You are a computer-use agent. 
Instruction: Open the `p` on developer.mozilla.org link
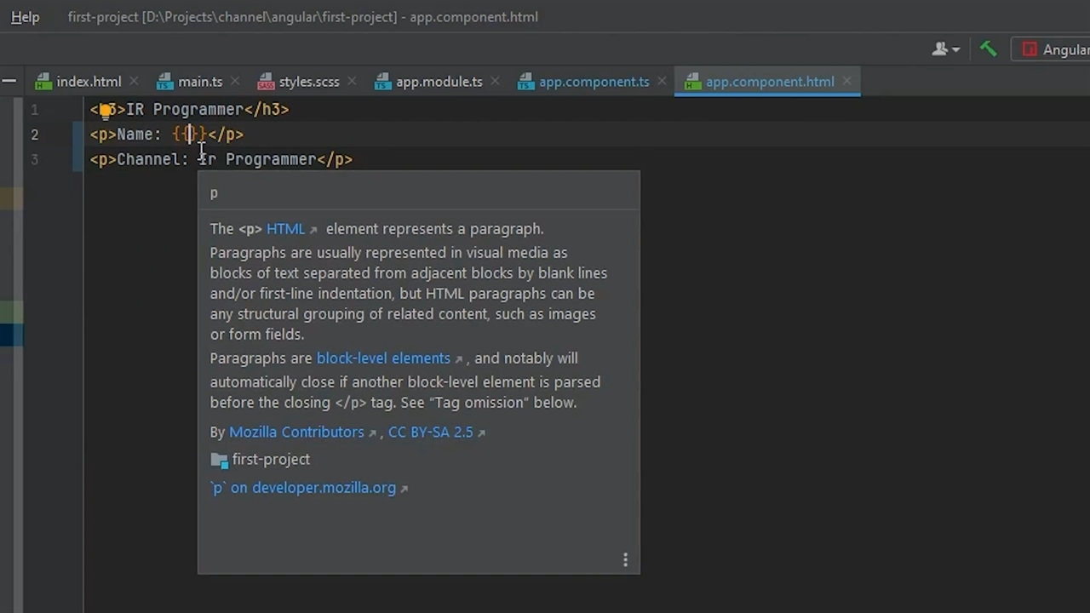click(x=304, y=488)
